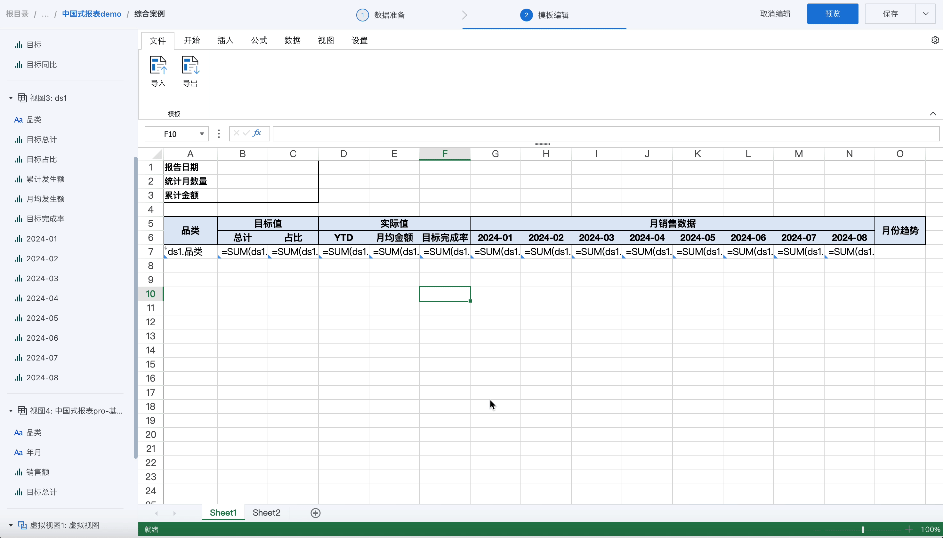Click the 统计月数量 cell
The width and height of the screenshot is (943, 538).
pyautogui.click(x=190, y=181)
